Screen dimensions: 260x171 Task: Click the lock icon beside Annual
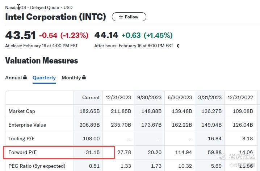click(x=25, y=78)
